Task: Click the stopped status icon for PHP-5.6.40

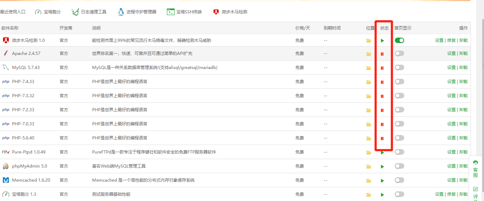Action: pos(382,138)
